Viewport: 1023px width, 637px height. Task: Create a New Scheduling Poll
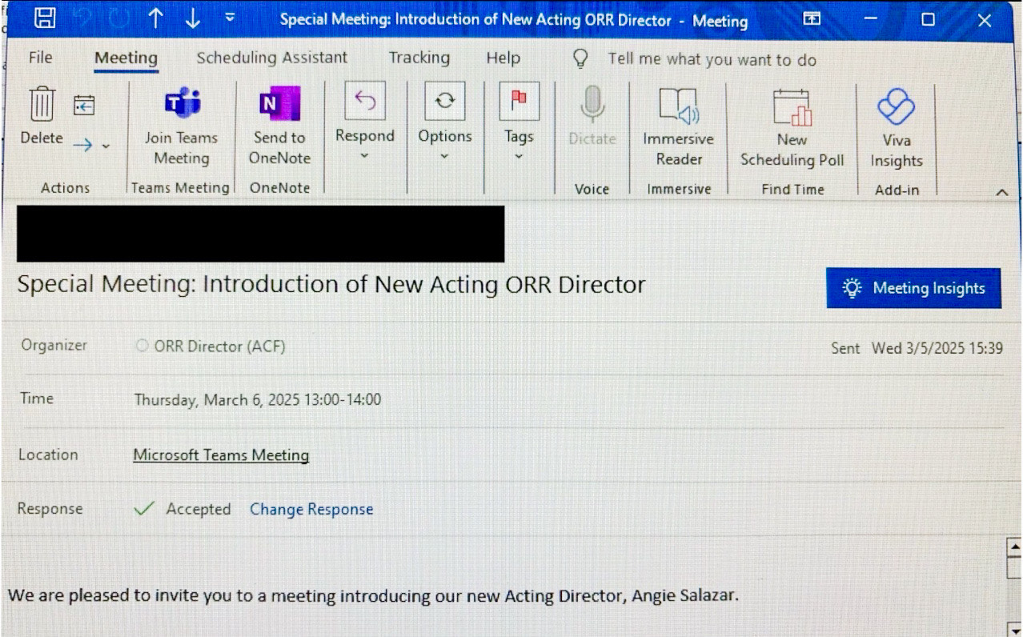tap(792, 107)
